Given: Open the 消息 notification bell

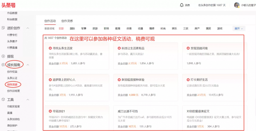Looking at the screenshot, I should tap(181, 5).
